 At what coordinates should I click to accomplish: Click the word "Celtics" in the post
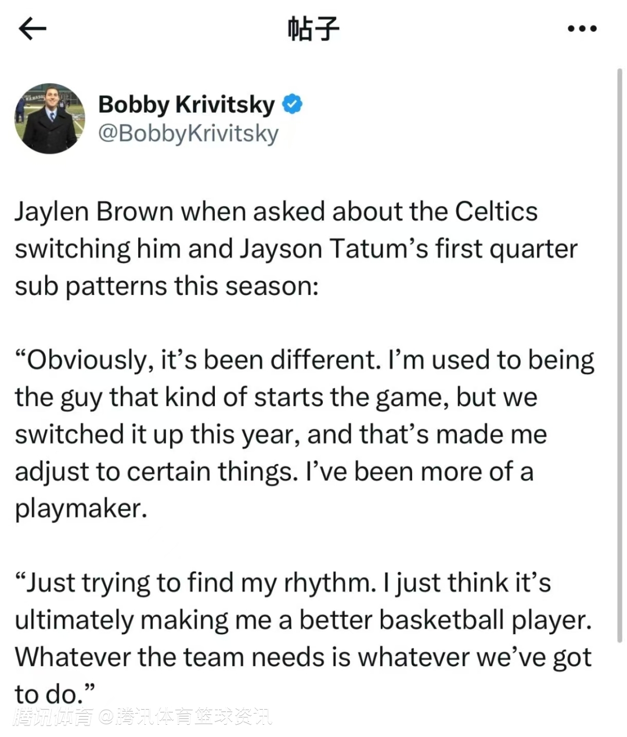click(496, 211)
